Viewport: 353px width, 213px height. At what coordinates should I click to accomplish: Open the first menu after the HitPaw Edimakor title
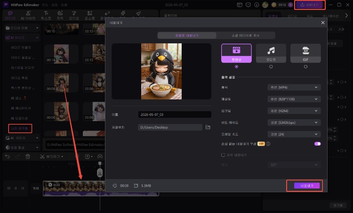pos(45,5)
